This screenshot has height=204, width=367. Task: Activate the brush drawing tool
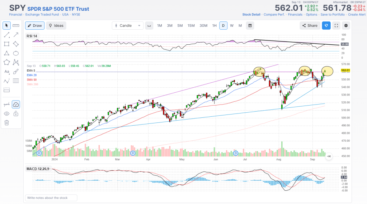click(16, 72)
